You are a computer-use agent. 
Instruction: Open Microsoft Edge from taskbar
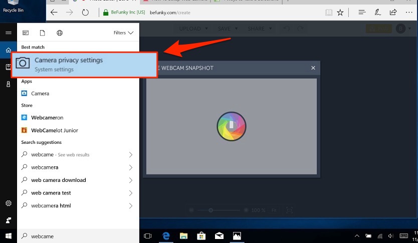point(166,236)
